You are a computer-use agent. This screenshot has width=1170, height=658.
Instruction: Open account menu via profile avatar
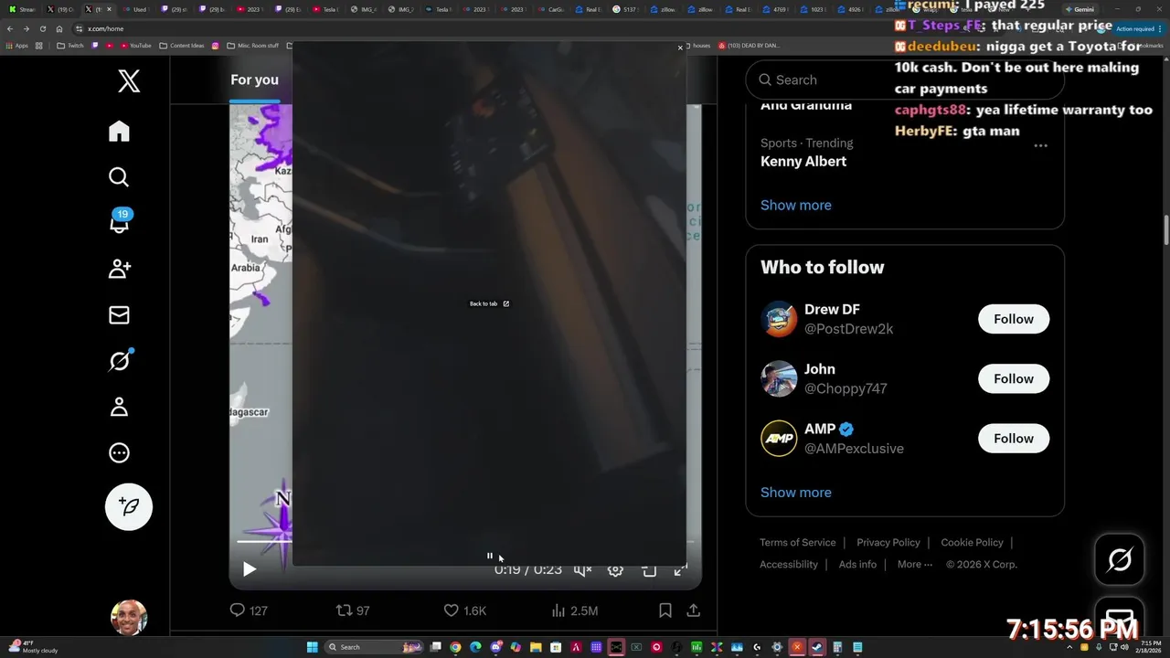pyautogui.click(x=129, y=618)
